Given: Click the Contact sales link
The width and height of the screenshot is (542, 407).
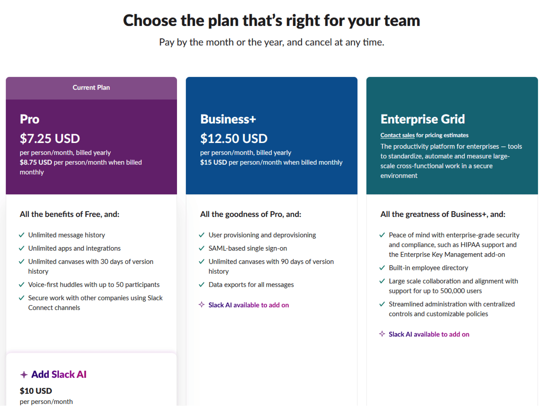Looking at the screenshot, I should [x=397, y=135].
